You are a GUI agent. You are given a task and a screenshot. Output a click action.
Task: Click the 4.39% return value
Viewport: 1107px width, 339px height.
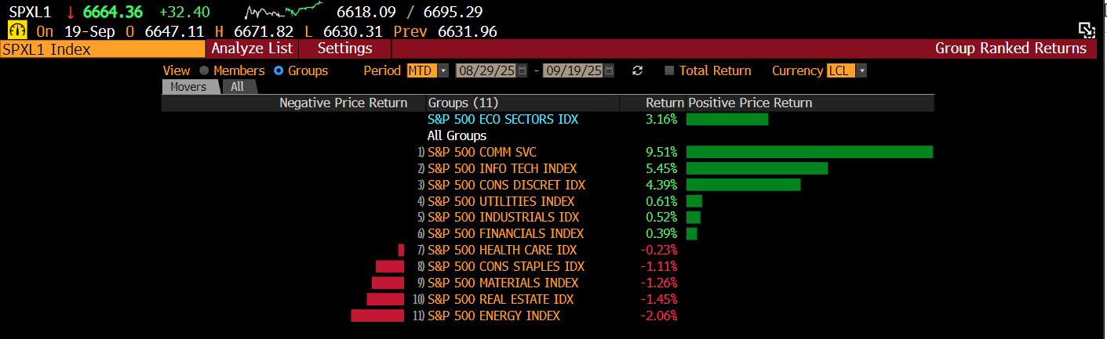click(661, 185)
